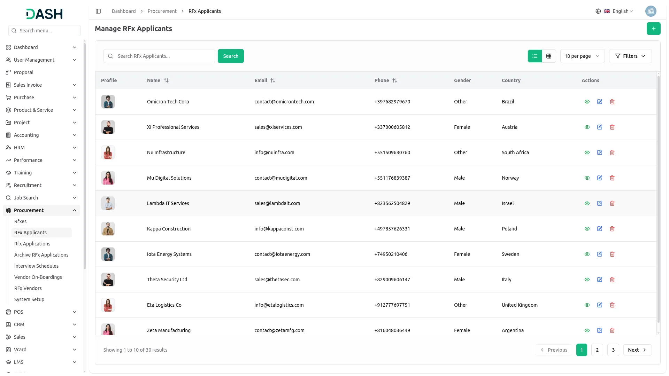Go to Next page
The width and height of the screenshot is (669, 376).
(637, 350)
